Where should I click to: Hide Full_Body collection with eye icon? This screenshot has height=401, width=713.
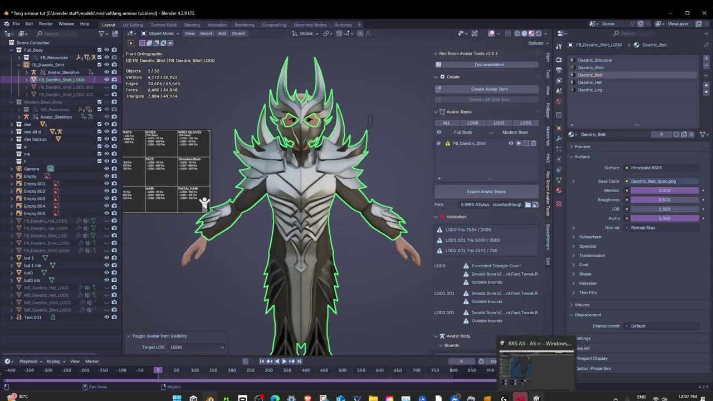[x=106, y=50]
